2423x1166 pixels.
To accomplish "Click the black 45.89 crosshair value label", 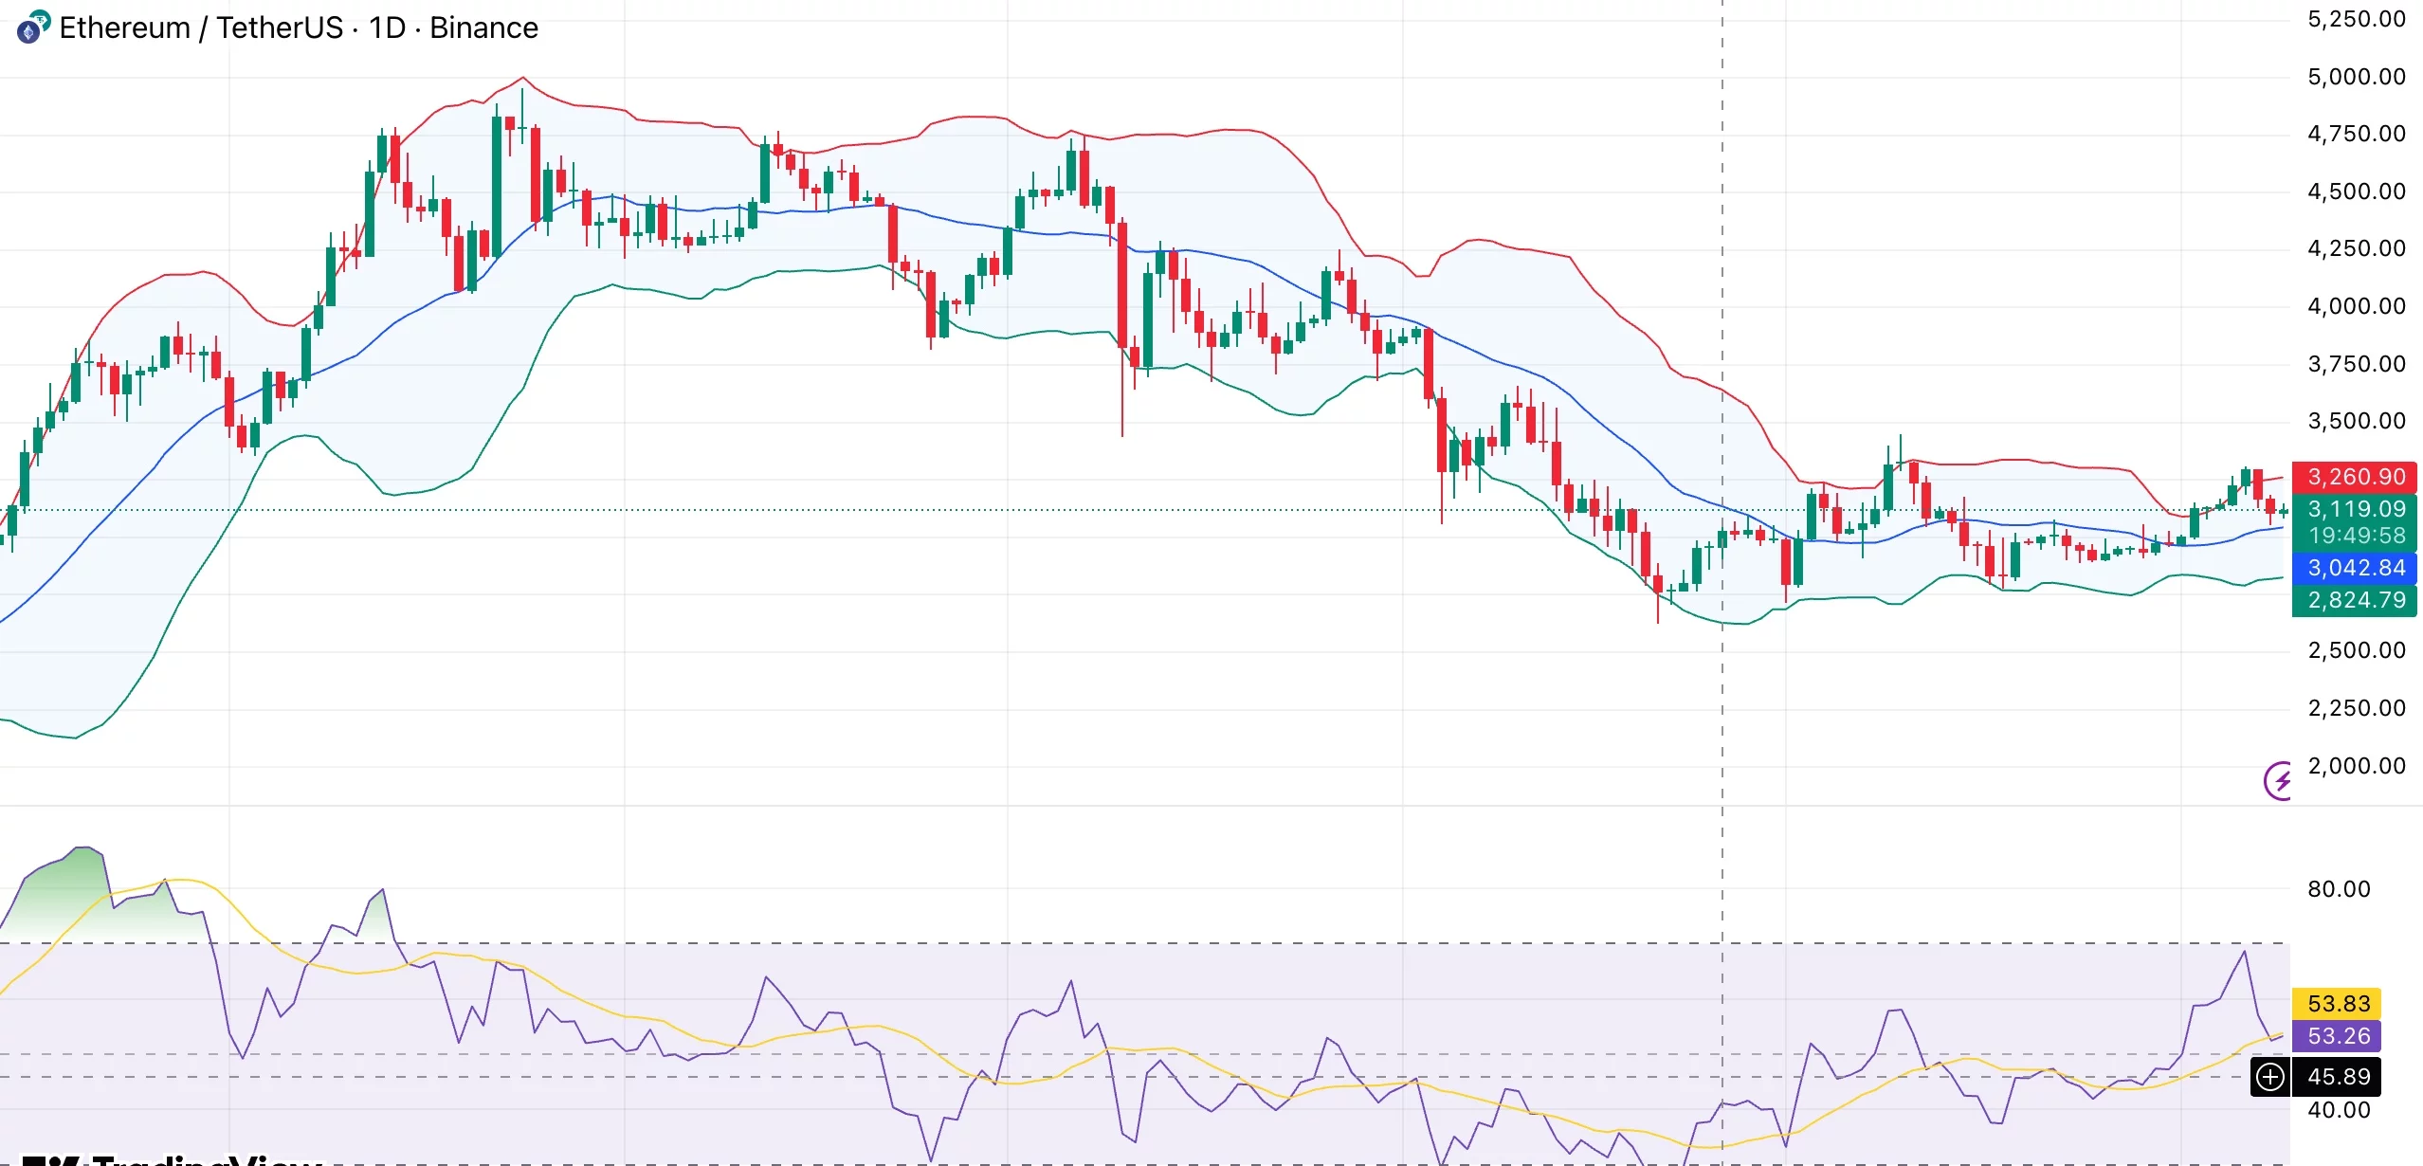I will click(2338, 1077).
